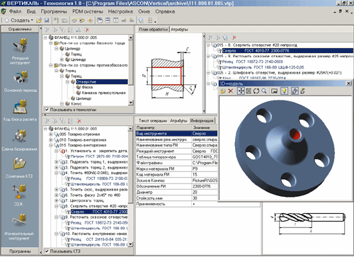
Task: Click the Программы button at sidebar bottom
Action: pyautogui.click(x=20, y=251)
